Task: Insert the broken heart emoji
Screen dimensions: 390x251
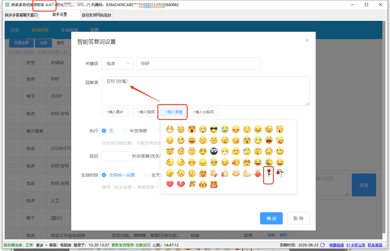Action: coord(181,184)
